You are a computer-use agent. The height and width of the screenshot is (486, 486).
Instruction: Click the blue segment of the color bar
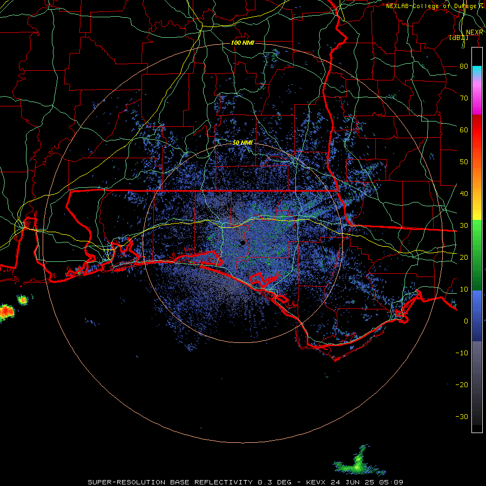(x=477, y=316)
